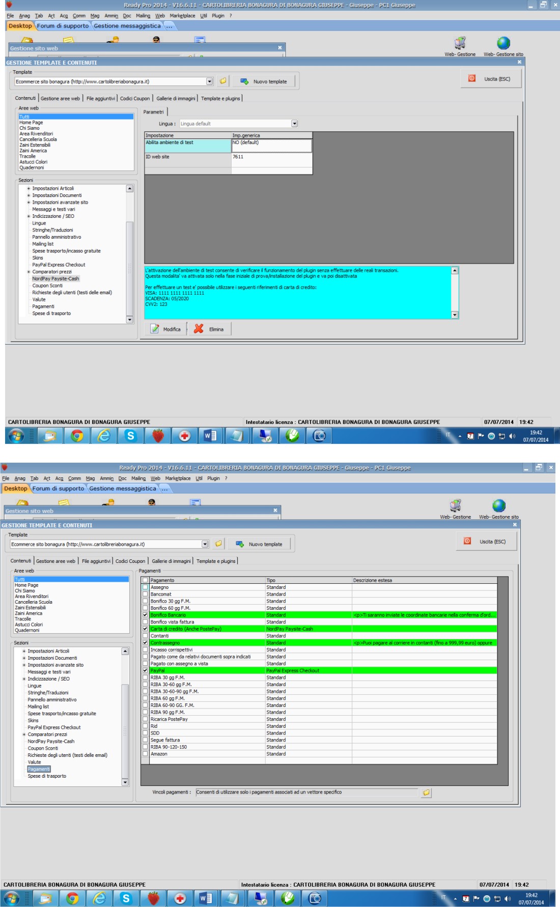The height and width of the screenshot is (907, 560).
Task: Expand Impostazioni Articoli in upper screenshot tree
Action: tap(29, 188)
